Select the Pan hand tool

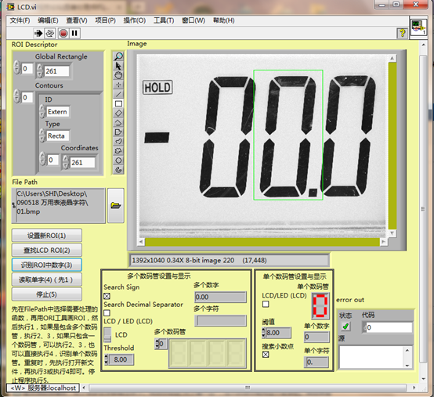[x=118, y=75]
